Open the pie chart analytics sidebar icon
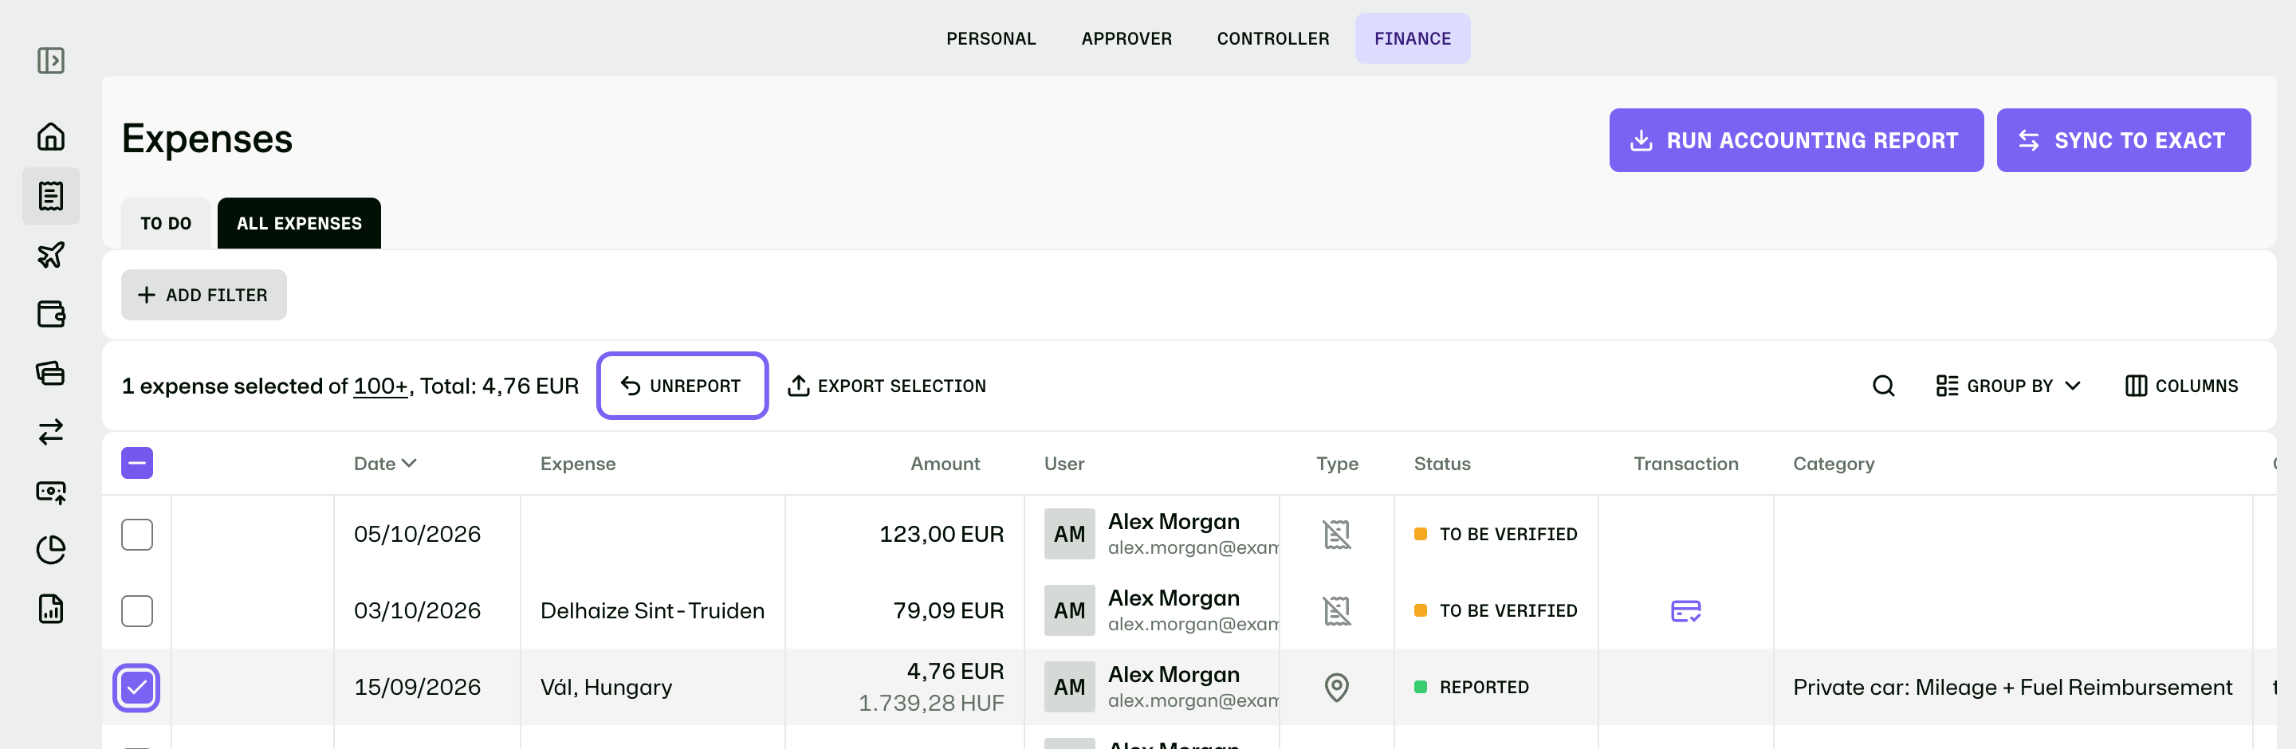Image resolution: width=2296 pixels, height=749 pixels. 51,551
